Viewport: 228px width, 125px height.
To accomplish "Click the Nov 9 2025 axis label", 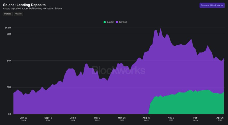I will pyautogui.click(x=171, y=119).
